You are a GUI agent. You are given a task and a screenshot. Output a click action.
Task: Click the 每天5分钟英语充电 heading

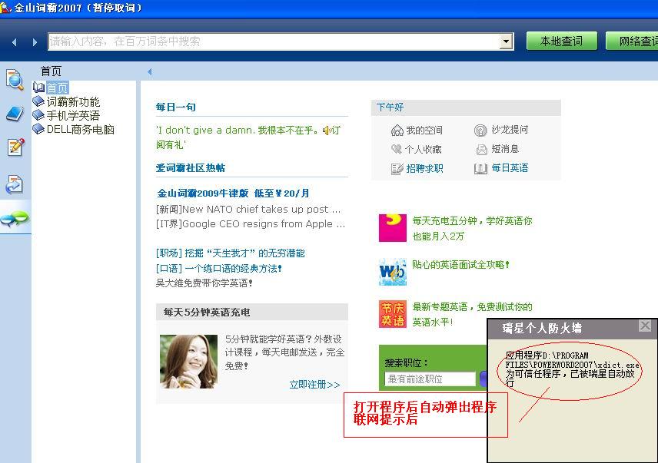coord(207,313)
